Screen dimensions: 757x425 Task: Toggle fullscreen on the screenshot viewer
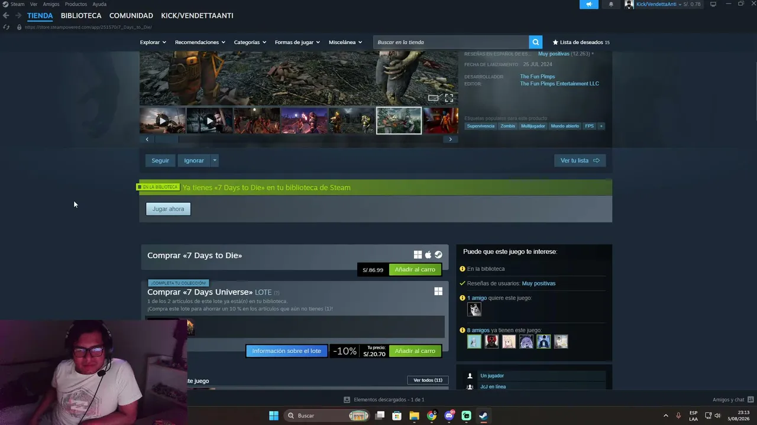(x=449, y=98)
